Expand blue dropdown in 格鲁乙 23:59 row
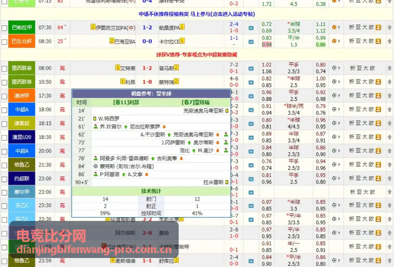This screenshot has height=267, width=394. tap(251, 261)
